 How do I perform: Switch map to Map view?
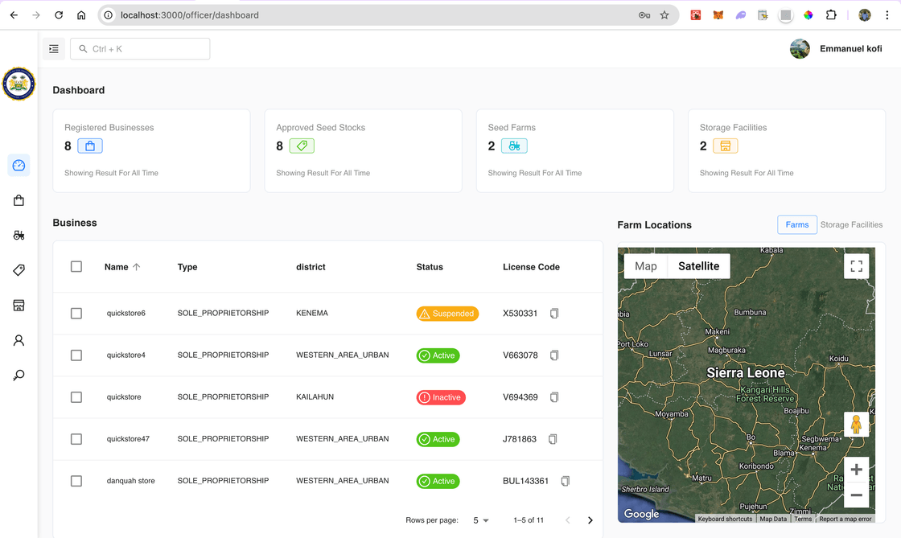point(646,266)
